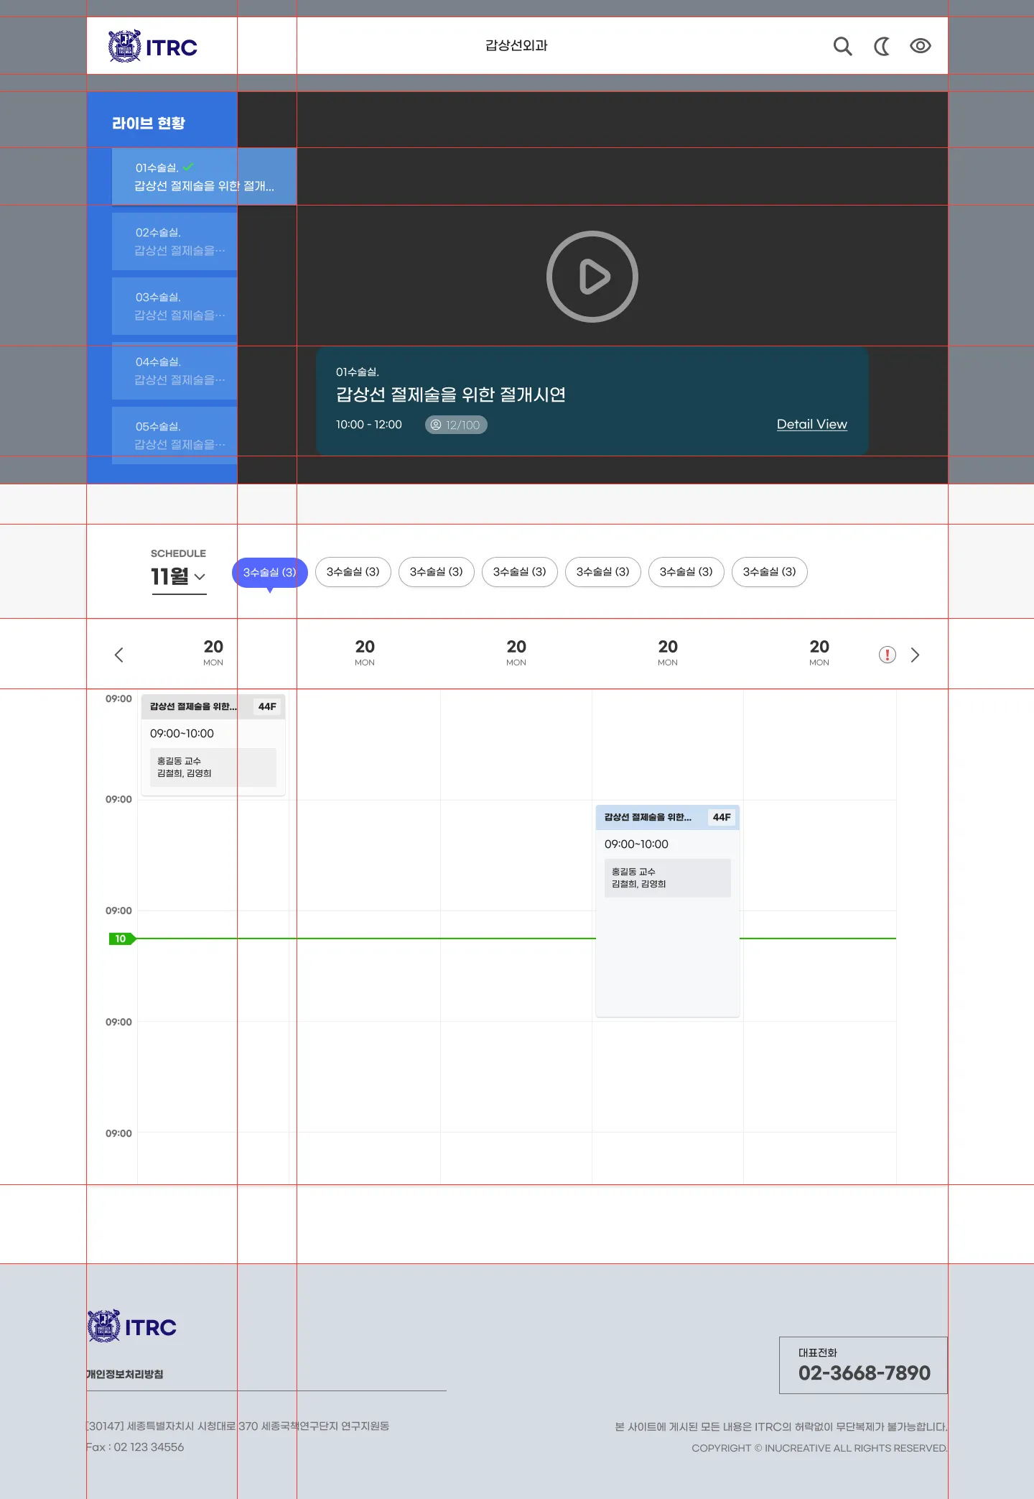
Task: Click the 12/100 viewer count badge
Action: [x=456, y=425]
